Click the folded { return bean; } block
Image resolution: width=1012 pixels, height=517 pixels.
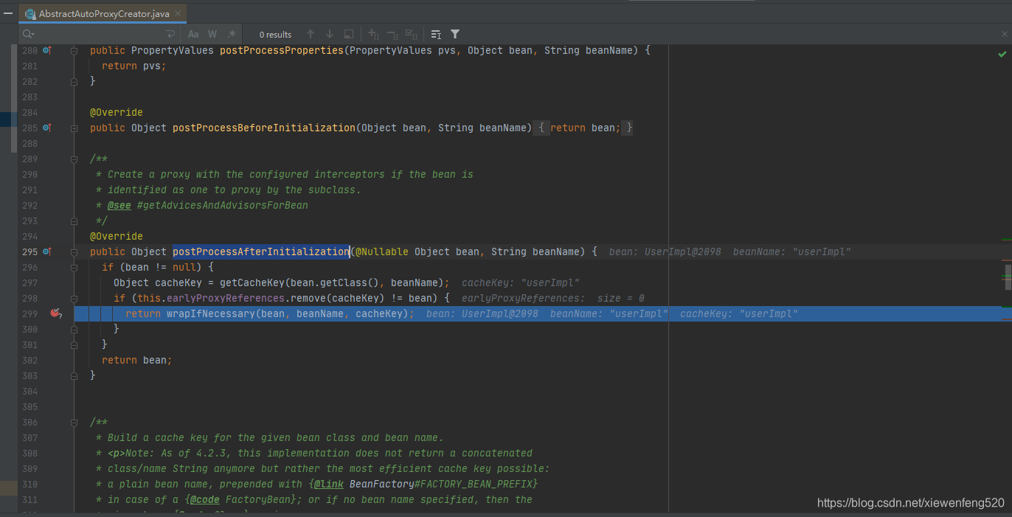tap(584, 128)
